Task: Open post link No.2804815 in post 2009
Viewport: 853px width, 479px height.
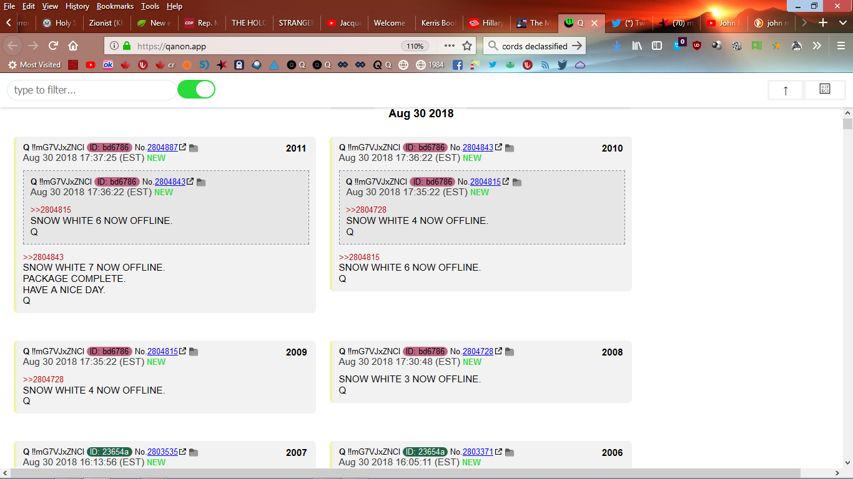Action: 162,352
